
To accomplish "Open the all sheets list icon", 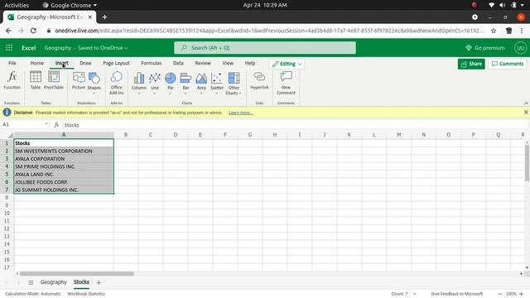I will point(31,282).
